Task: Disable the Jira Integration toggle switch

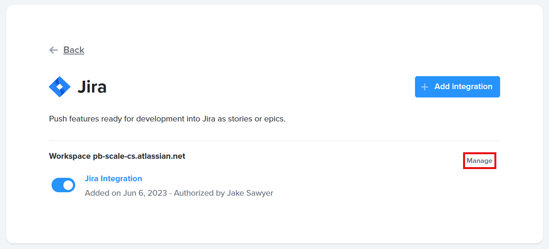Action: (x=63, y=185)
